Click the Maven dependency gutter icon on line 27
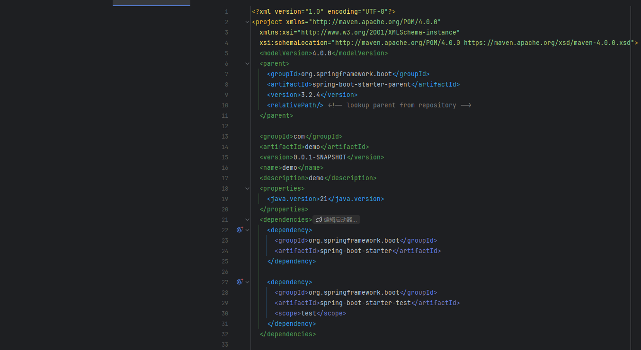The image size is (641, 350). [239, 281]
